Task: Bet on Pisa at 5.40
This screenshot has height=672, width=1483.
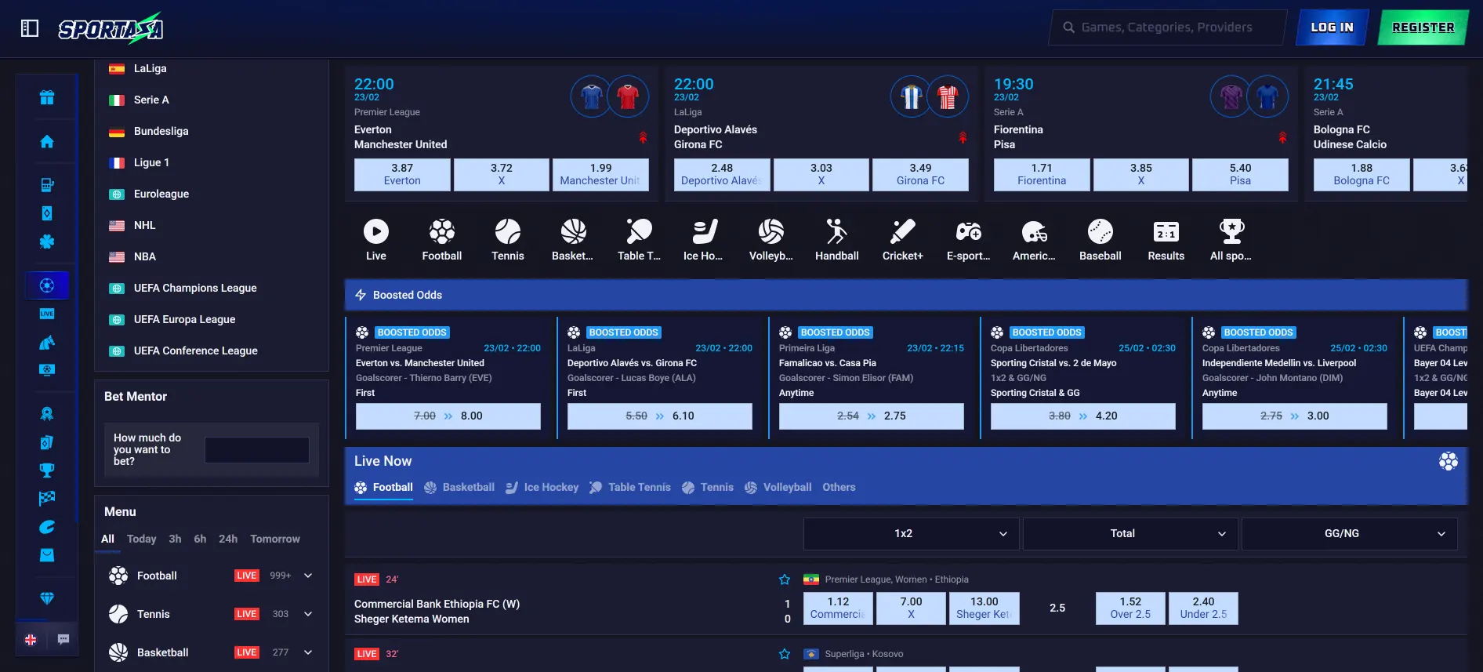Action: (x=1240, y=175)
